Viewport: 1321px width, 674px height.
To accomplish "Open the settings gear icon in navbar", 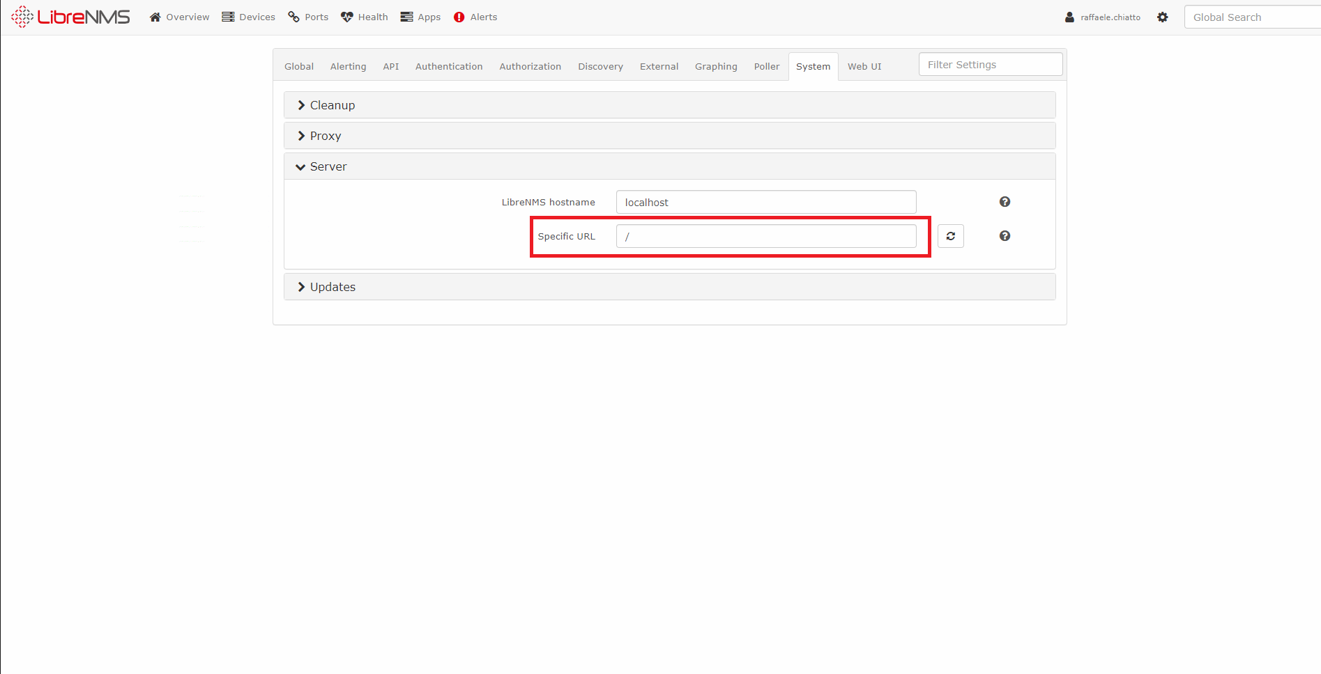I will (1163, 17).
